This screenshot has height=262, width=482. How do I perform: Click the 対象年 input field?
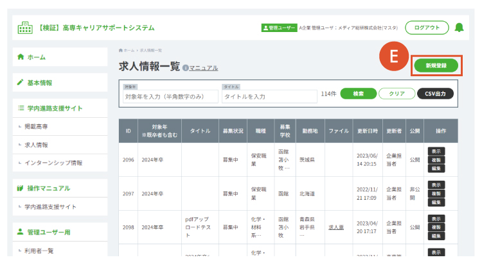[x=170, y=97]
